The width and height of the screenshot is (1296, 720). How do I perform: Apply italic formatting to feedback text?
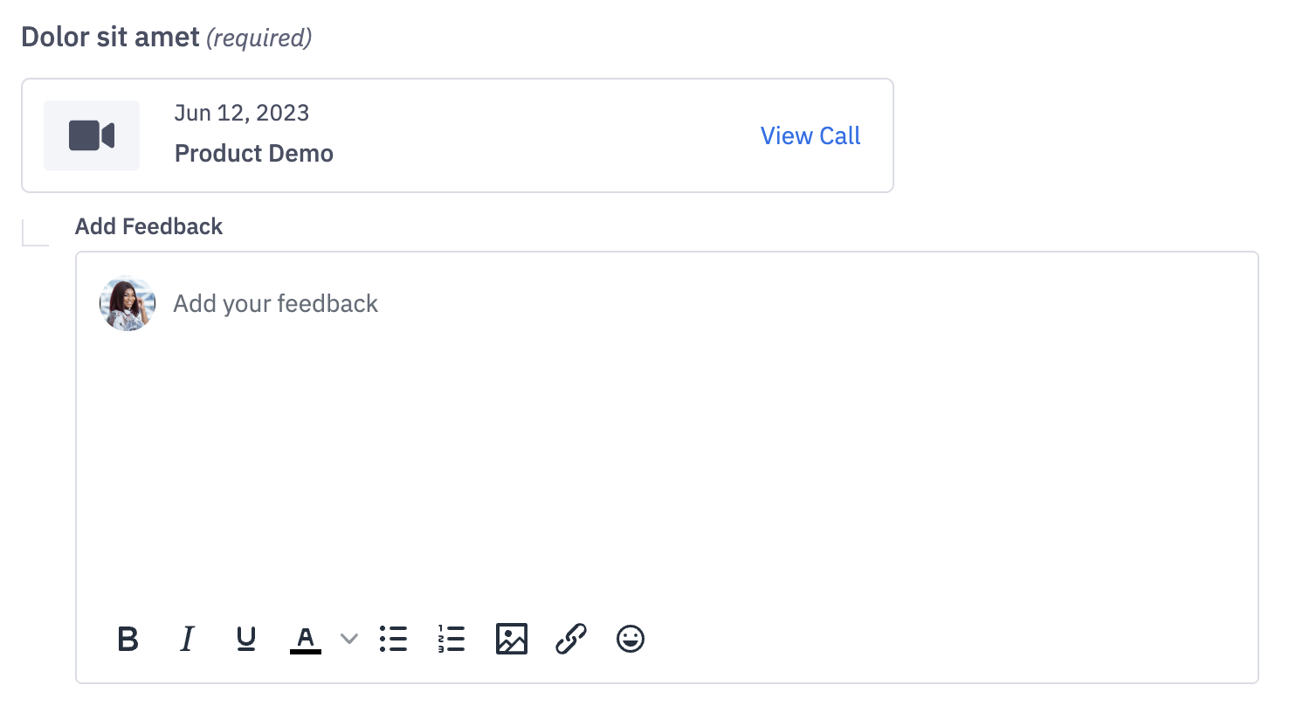(x=187, y=639)
